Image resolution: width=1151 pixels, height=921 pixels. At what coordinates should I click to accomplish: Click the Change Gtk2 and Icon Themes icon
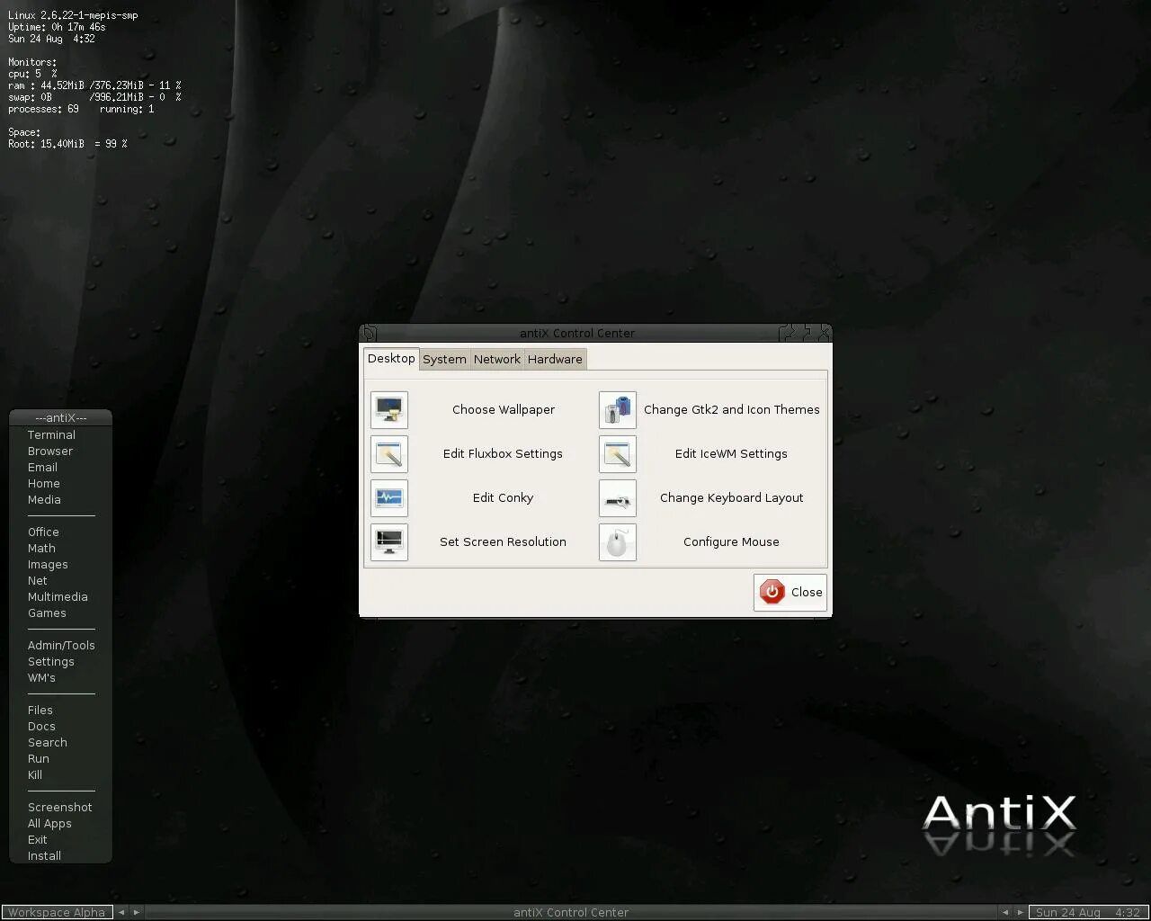(x=618, y=410)
